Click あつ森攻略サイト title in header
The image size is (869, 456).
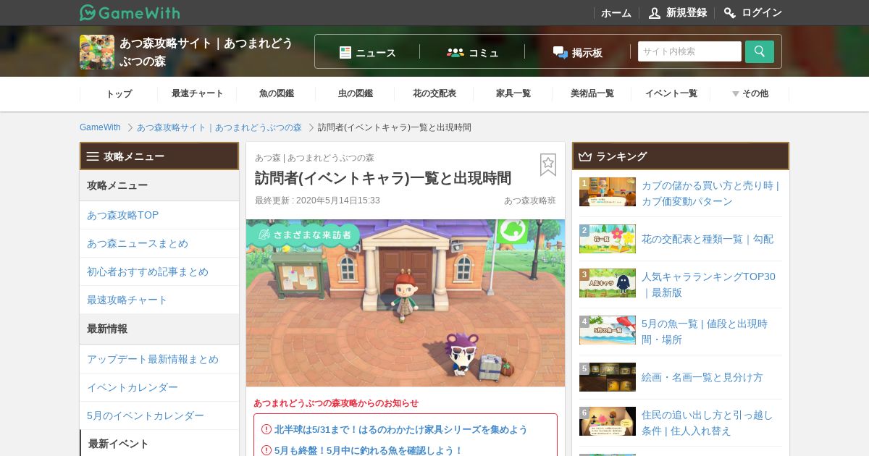pyautogui.click(x=206, y=52)
